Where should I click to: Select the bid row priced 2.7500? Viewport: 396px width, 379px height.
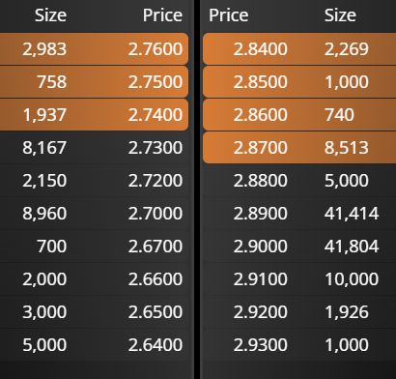[x=94, y=82]
